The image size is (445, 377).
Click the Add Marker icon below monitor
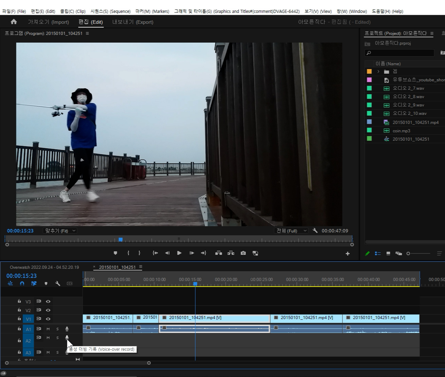[x=115, y=253]
